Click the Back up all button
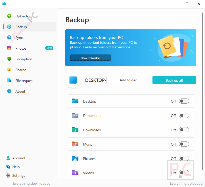205x187 pixels. click(x=174, y=80)
